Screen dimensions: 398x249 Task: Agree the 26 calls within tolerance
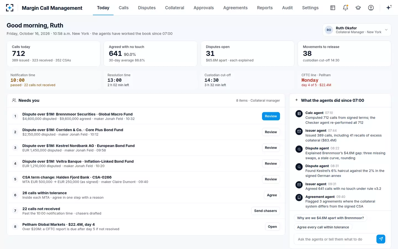272,195
